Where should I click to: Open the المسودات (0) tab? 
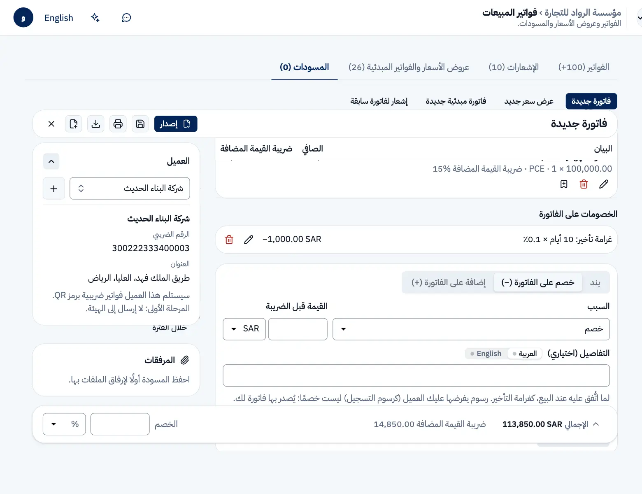[x=305, y=67]
